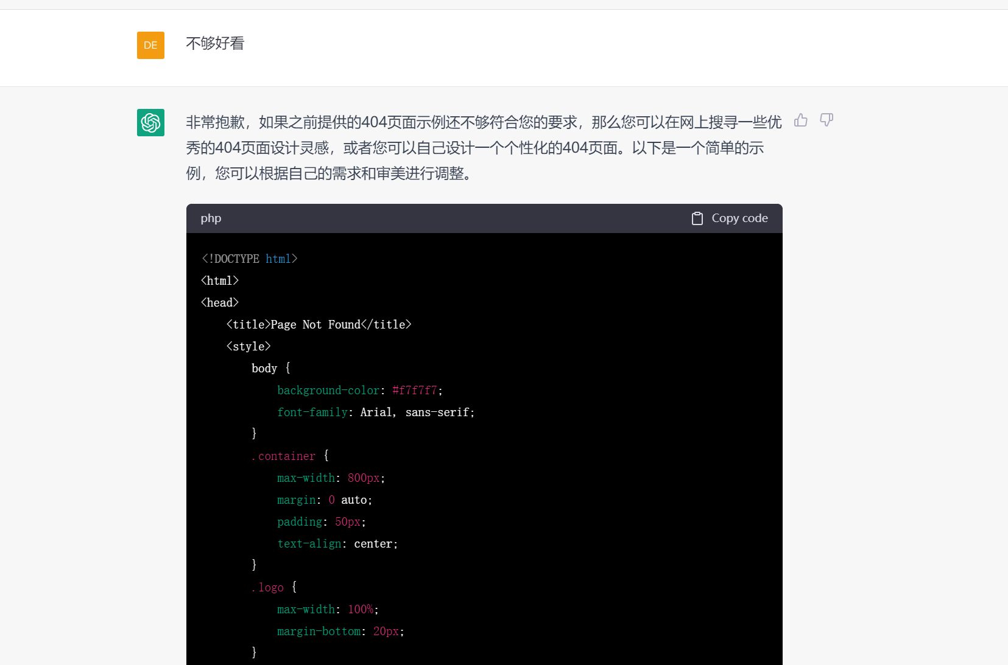Click the thumbs down icon on the response
1008x665 pixels.
pos(826,120)
